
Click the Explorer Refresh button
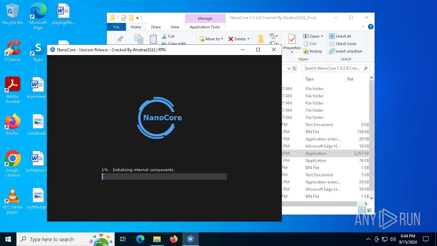295,68
